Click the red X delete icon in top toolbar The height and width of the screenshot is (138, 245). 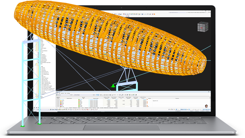[127, 16]
